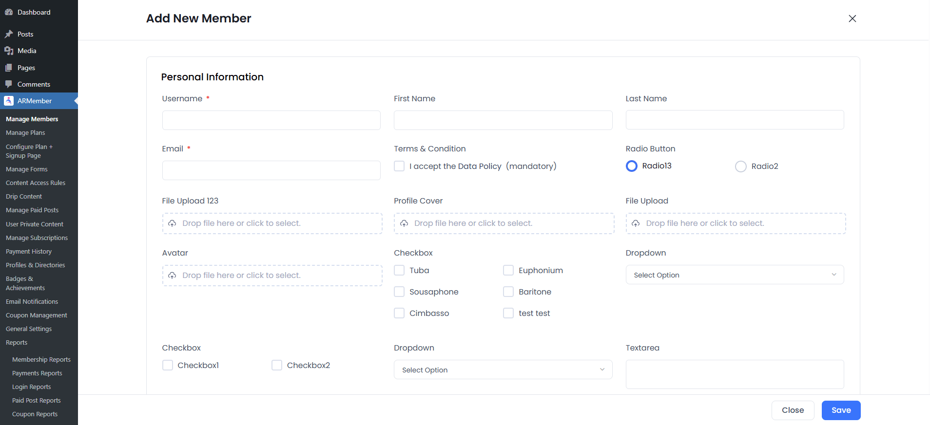
Task: Click the ARMember logo icon
Action: [x=9, y=101]
